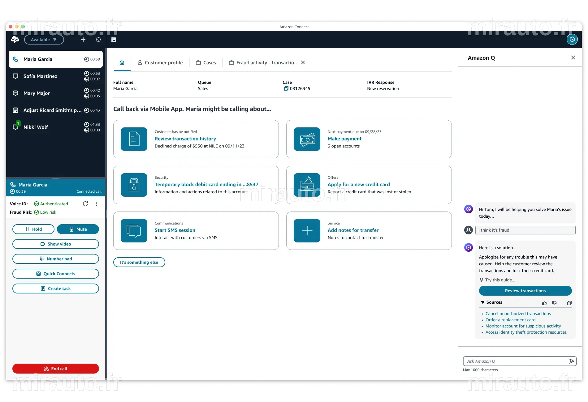
Task: Click It's something else button
Action: [x=139, y=262]
